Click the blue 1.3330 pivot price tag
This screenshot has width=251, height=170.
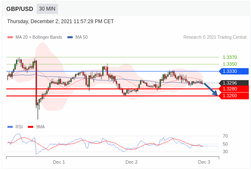(x=234, y=71)
